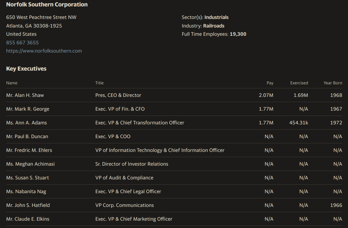Click the Name column header
Screen dimensions: 348x228
coord(12,83)
